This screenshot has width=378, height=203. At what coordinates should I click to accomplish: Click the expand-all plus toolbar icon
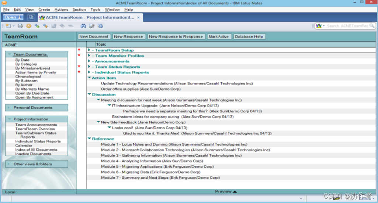[x=62, y=26]
